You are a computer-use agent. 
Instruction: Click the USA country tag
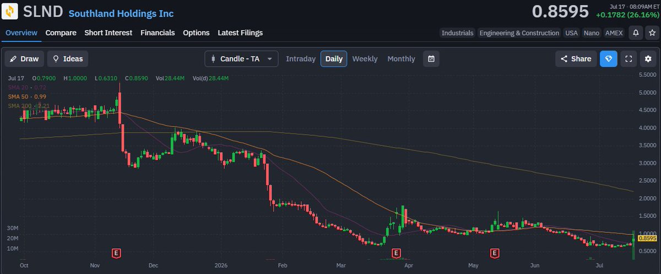(571, 33)
